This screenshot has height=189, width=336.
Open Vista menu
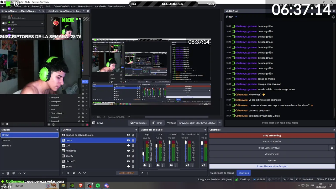coord(26,6)
